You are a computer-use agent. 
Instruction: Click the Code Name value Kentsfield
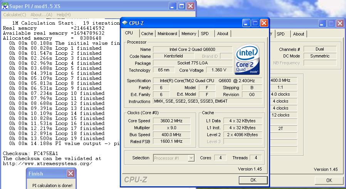click(x=173, y=56)
